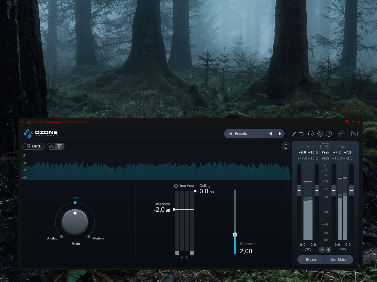Edit the Character value 2,00

(x=246, y=251)
